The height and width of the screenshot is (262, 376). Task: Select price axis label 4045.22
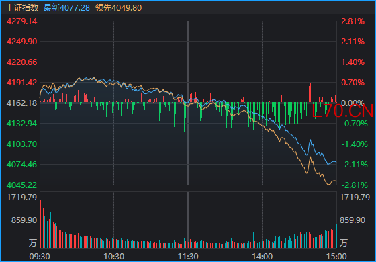tap(21, 185)
